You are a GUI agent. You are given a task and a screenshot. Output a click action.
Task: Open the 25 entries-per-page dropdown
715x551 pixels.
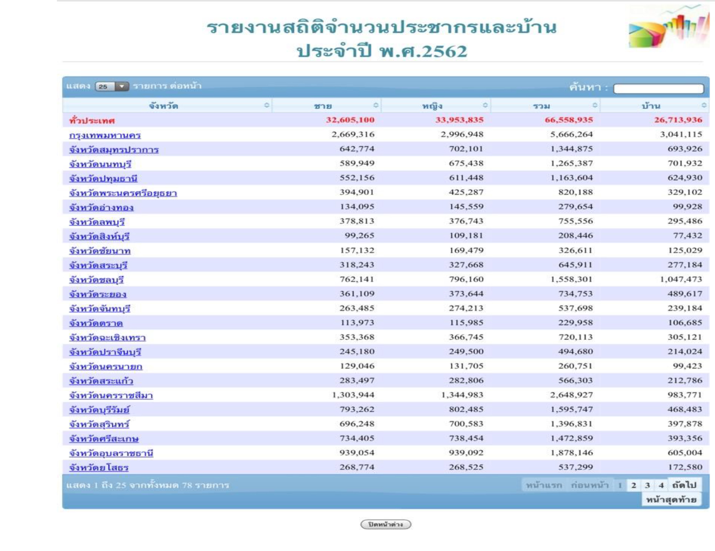pyautogui.click(x=112, y=86)
